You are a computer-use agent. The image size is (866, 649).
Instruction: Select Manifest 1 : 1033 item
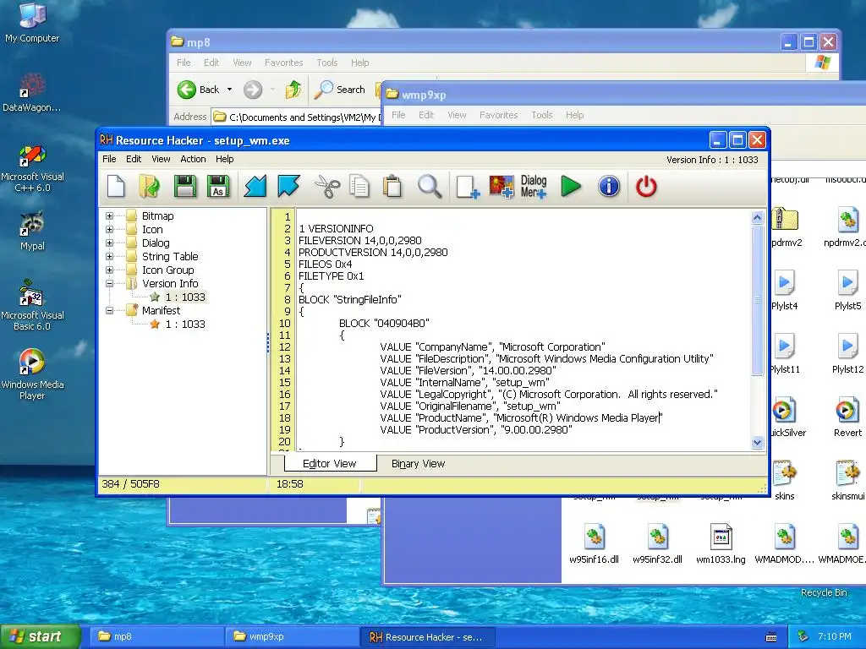(185, 324)
